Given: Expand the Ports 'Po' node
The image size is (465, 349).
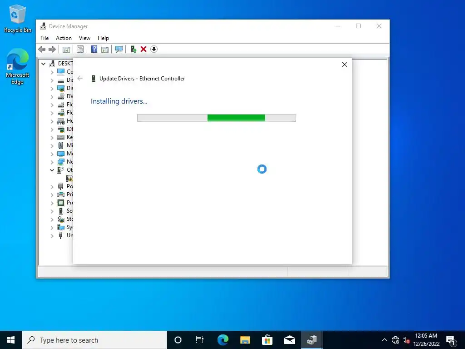Looking at the screenshot, I should [x=52, y=186].
